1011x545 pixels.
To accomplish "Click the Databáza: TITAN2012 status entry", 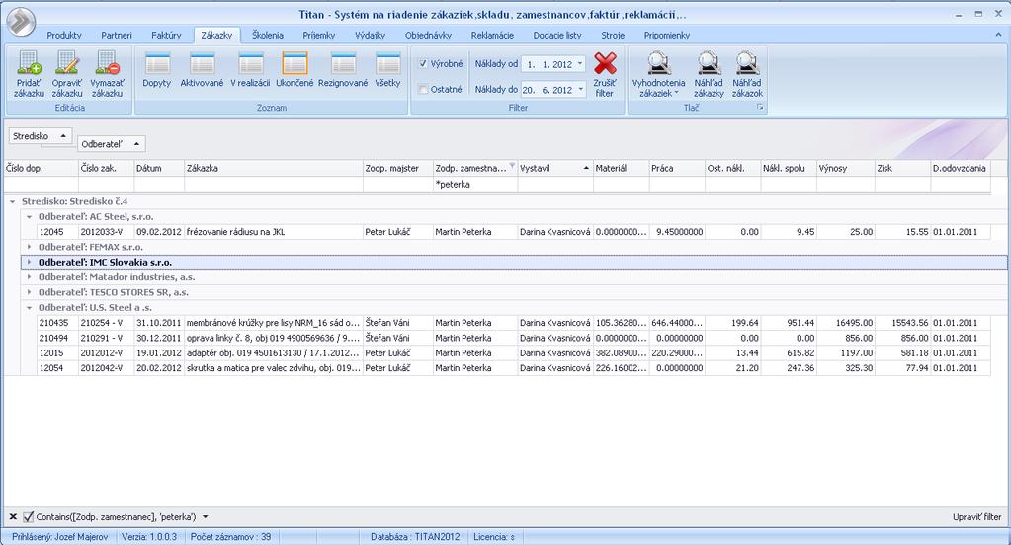I will click(x=415, y=537).
